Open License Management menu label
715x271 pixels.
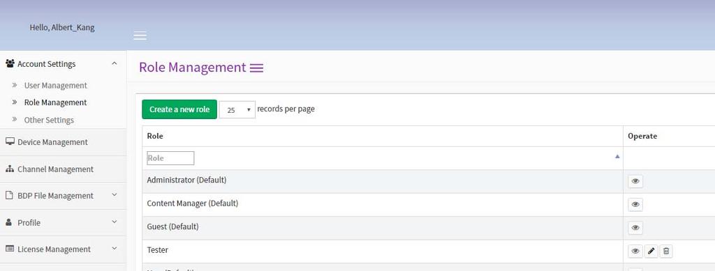pyautogui.click(x=54, y=249)
